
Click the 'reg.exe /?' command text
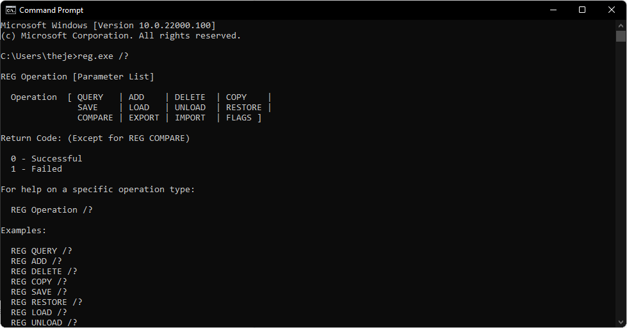click(103, 56)
